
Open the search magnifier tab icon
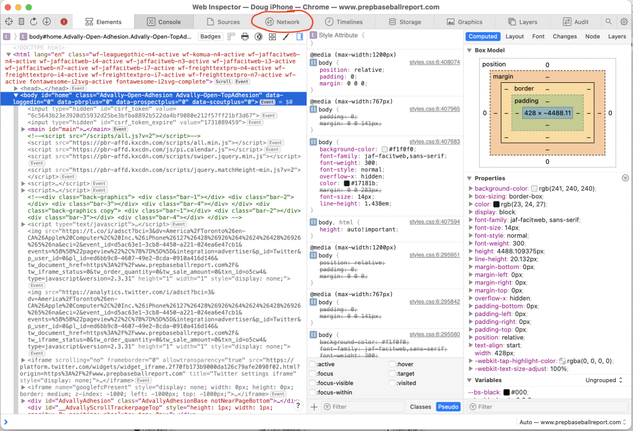(x=608, y=22)
